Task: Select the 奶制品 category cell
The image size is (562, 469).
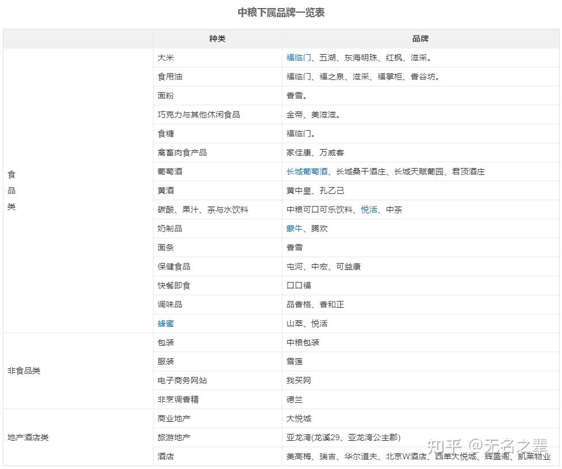Action: [217, 229]
